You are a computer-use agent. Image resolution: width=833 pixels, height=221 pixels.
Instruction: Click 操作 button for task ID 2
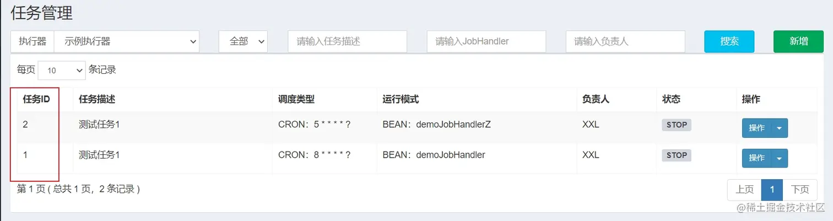pyautogui.click(x=756, y=128)
